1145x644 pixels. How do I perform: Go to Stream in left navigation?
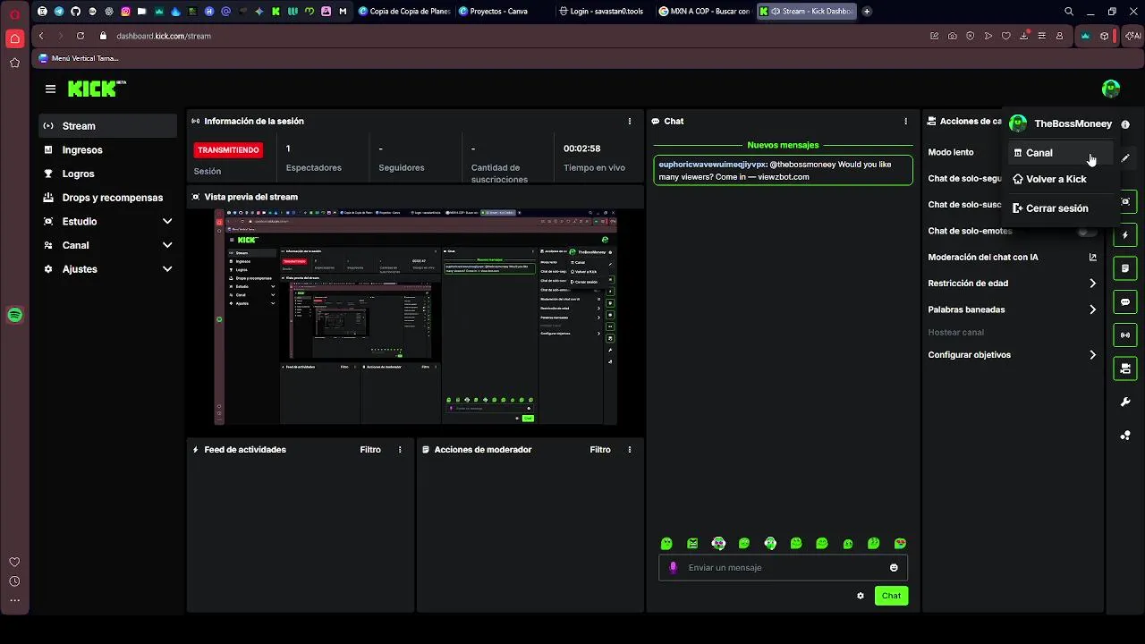click(107, 126)
